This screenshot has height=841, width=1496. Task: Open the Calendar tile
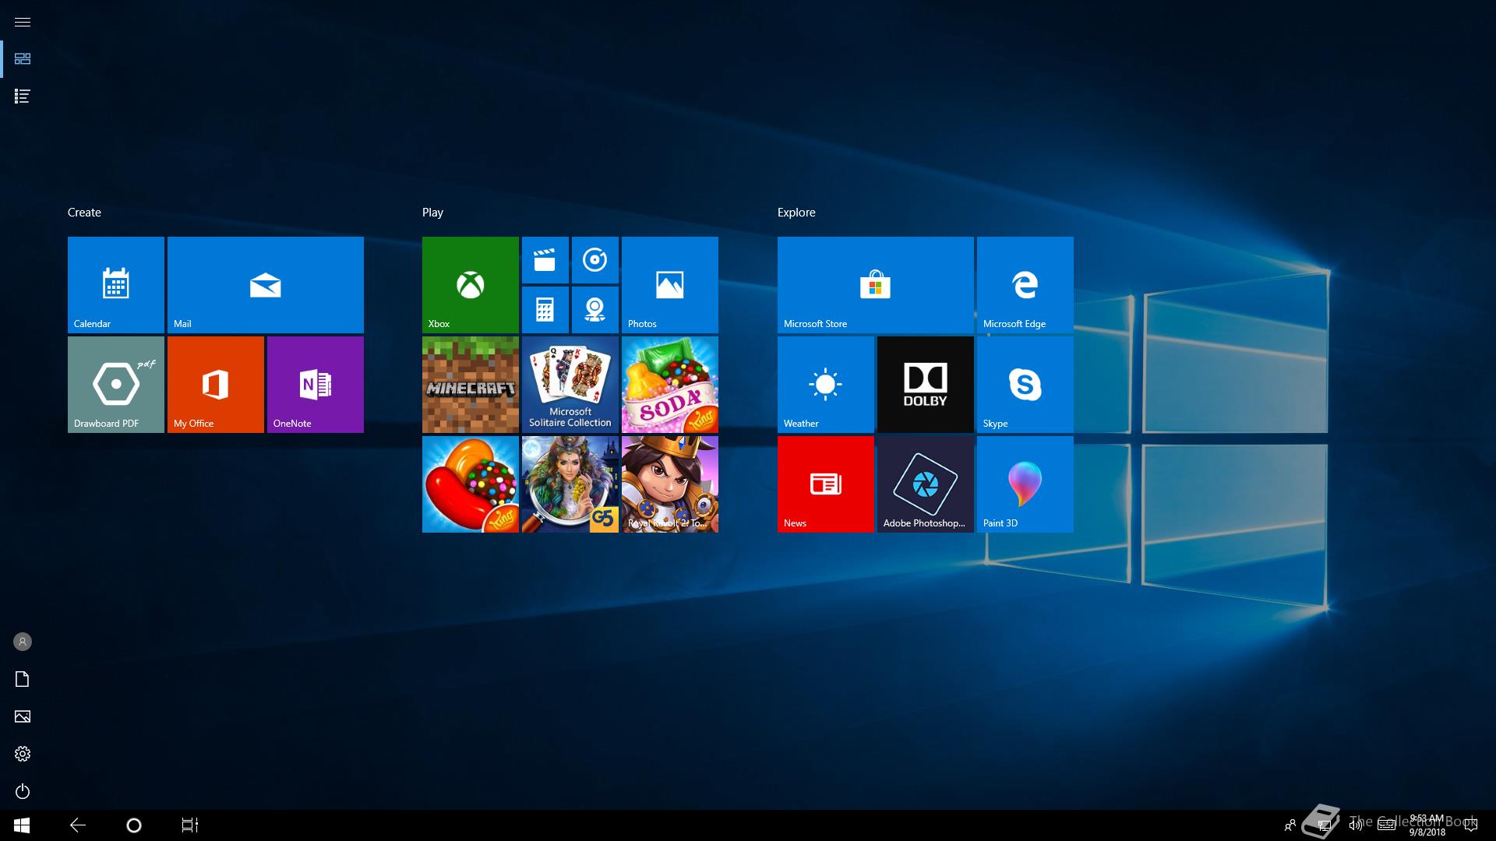(116, 285)
